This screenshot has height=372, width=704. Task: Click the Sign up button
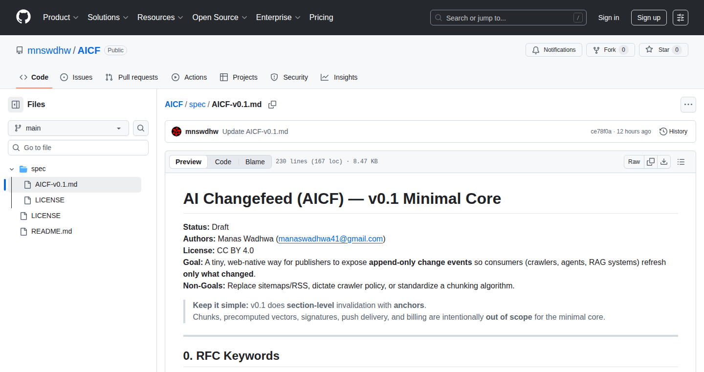[x=649, y=18]
